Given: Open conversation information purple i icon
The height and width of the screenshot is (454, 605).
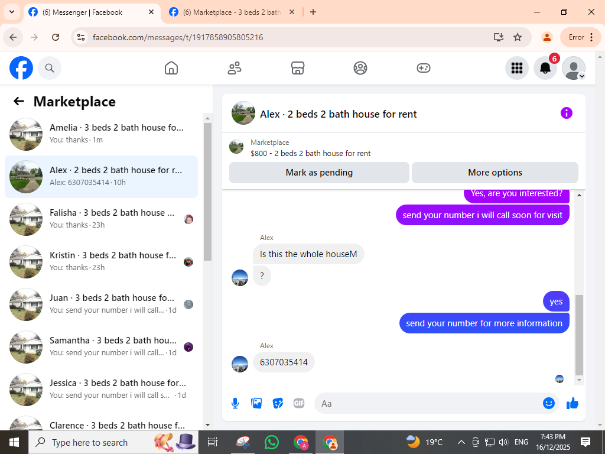Looking at the screenshot, I should (x=567, y=113).
